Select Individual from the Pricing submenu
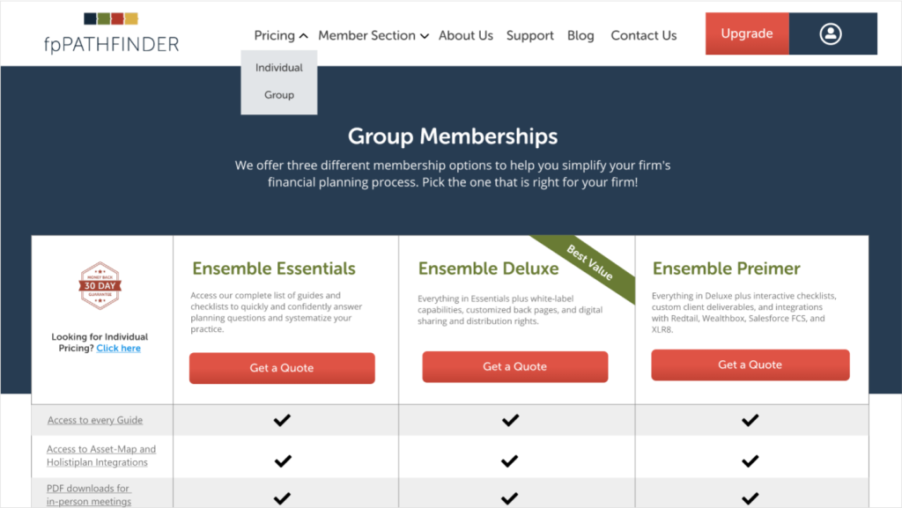The image size is (902, 508). [279, 68]
